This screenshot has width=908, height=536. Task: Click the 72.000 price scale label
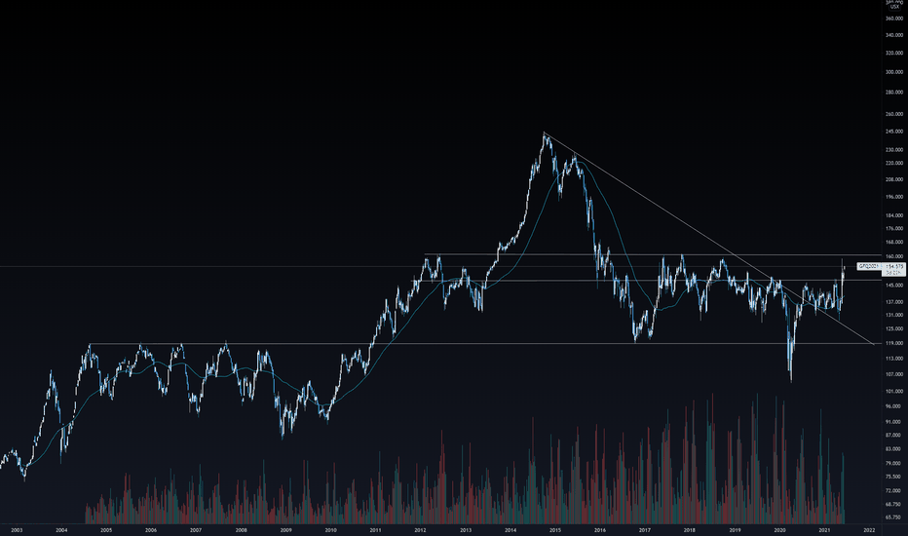click(x=894, y=491)
